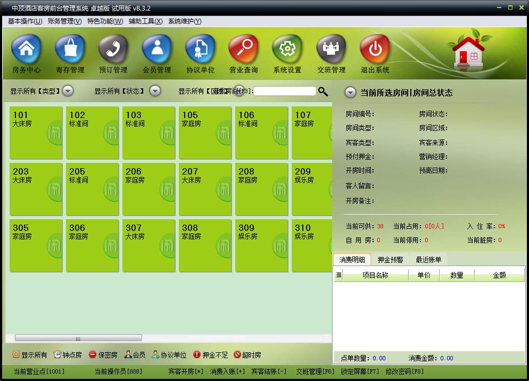The width and height of the screenshot is (529, 381).
Task: Click 当前操作员[888] status text
Action: pyautogui.click(x=118, y=371)
